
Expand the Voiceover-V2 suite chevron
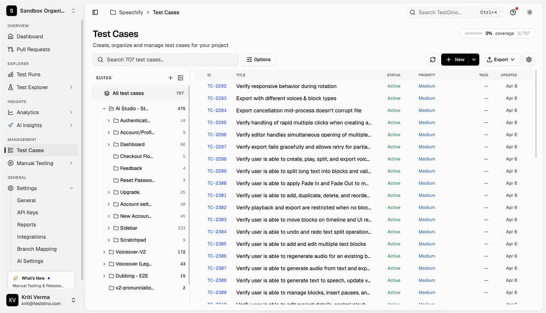coord(104,252)
